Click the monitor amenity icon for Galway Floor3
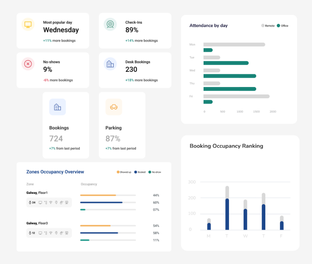This screenshot has height=264, width=312. pos(40,233)
